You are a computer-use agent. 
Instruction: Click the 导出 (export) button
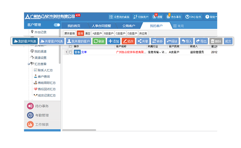pyautogui.click(x=201, y=41)
